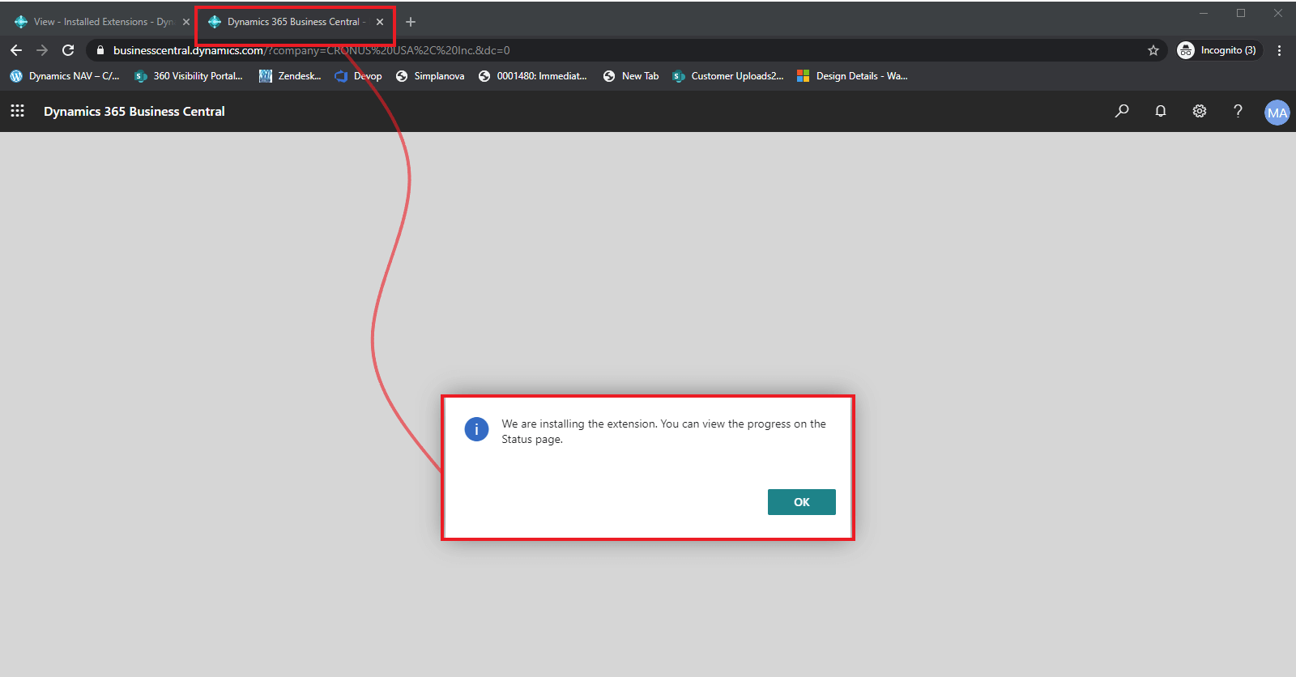The image size is (1296, 677).
Task: Go forward in browser history
Action: [x=42, y=50]
